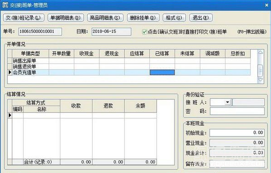Focus the 单号 input field
The width and height of the screenshot is (271, 173).
pos(40,31)
